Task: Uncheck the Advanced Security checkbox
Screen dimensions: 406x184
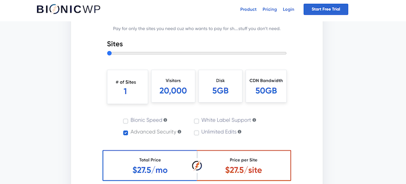Action: [125, 133]
